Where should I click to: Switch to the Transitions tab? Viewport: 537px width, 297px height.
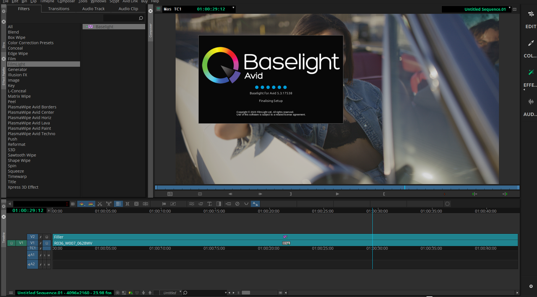click(59, 9)
